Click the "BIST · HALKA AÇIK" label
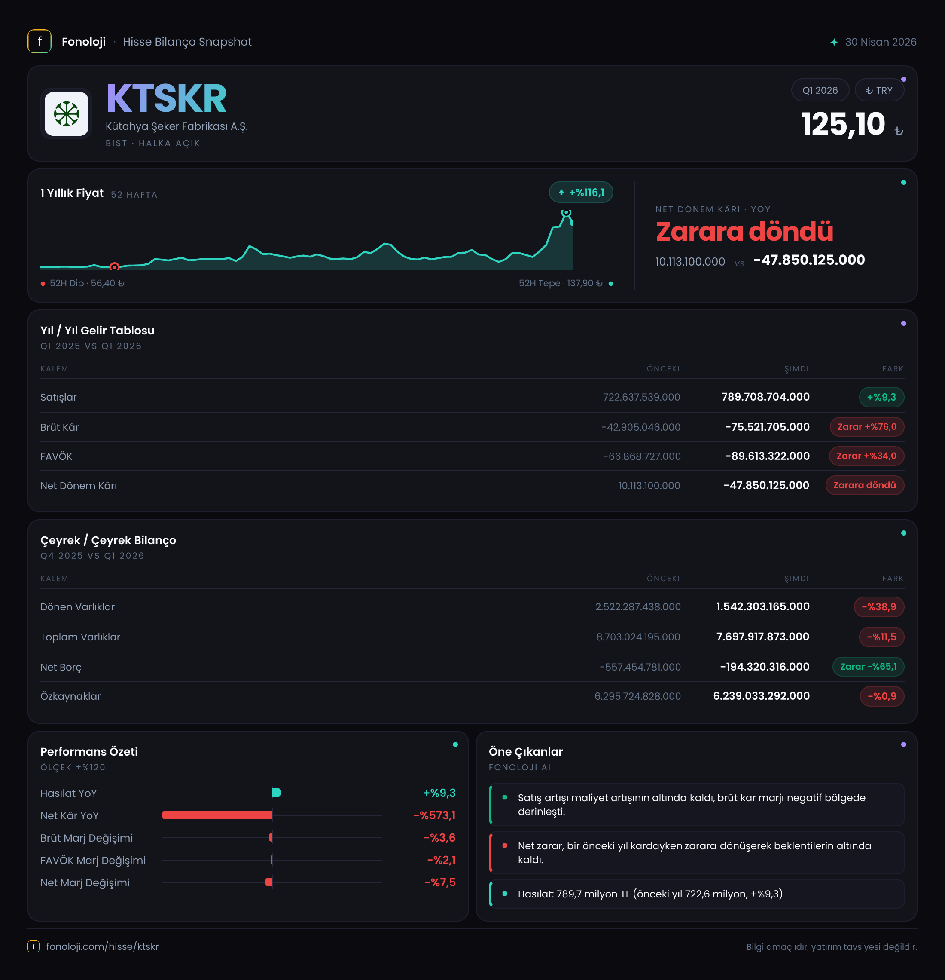Image resolution: width=945 pixels, height=980 pixels. pos(152,144)
